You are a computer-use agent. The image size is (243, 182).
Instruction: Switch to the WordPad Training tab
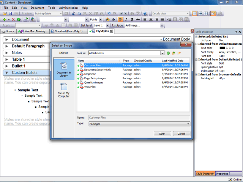click(33, 31)
